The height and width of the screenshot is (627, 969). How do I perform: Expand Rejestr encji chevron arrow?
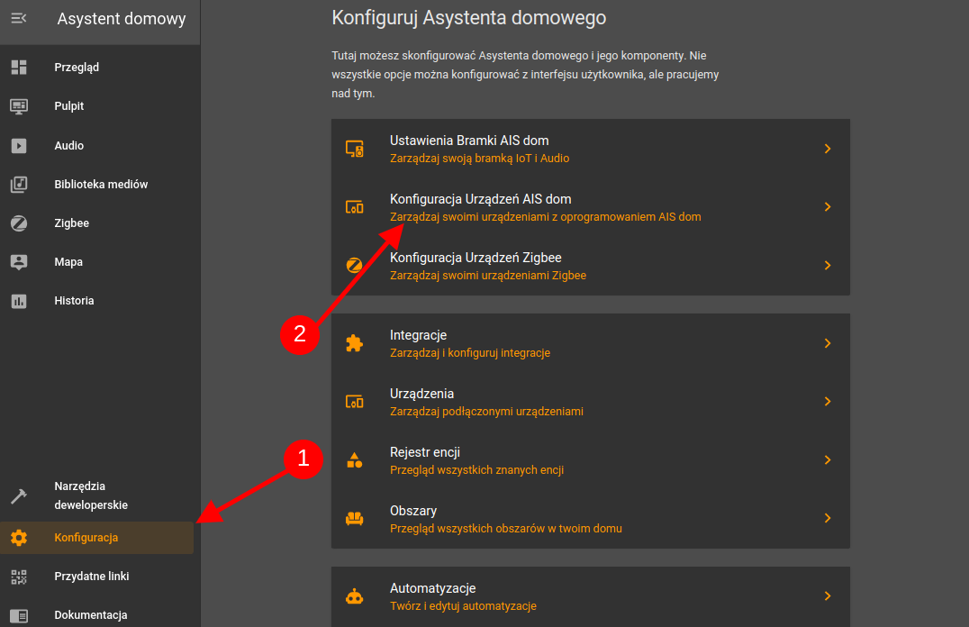tap(828, 460)
